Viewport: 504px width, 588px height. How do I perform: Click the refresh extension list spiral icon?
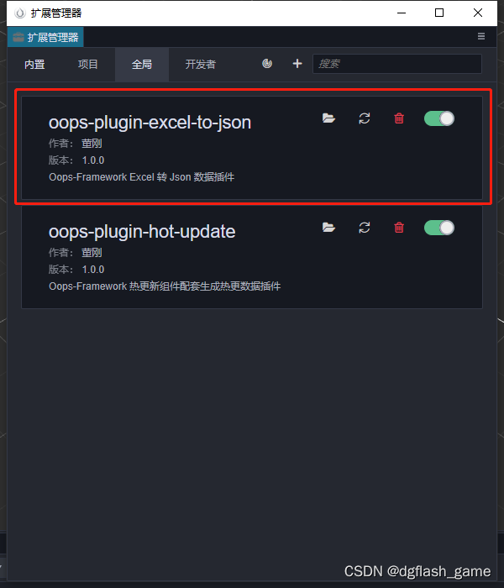267,64
